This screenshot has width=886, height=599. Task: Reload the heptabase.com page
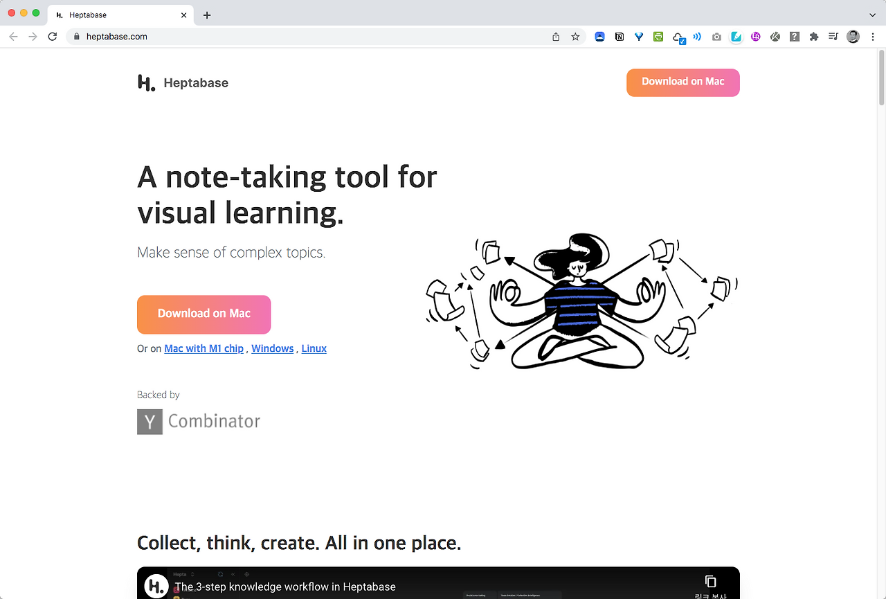coord(52,37)
